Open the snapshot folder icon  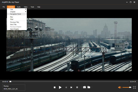tap(89, 87)
